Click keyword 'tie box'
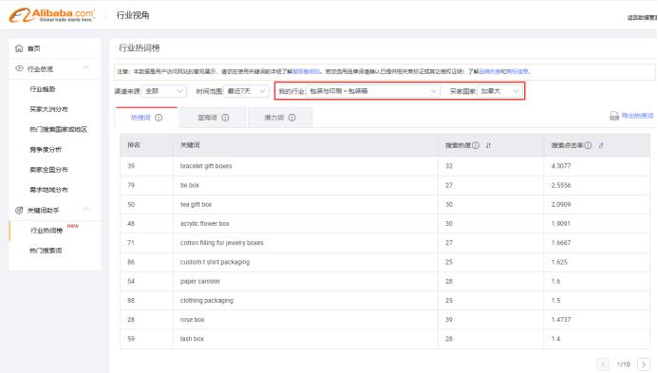658x373 pixels. [190, 185]
